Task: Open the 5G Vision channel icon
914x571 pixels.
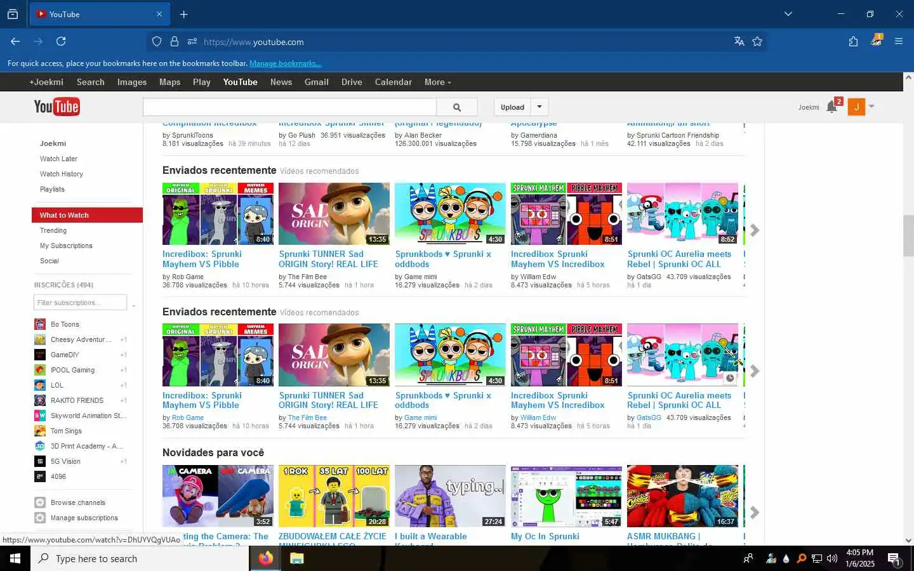Action: click(x=40, y=461)
